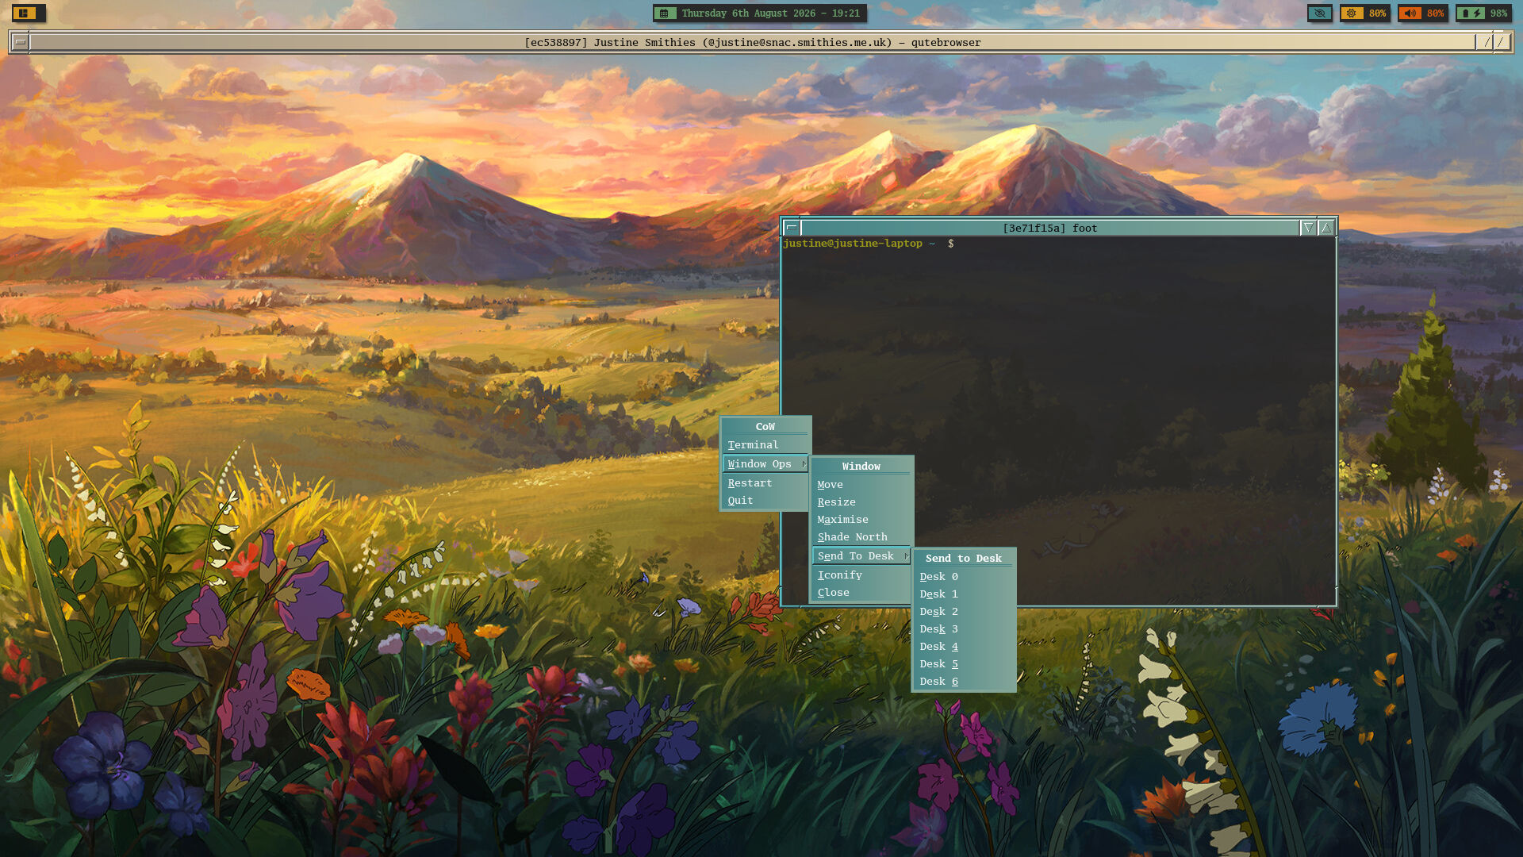Open the foot window menu button
The width and height of the screenshot is (1523, 857).
pos(791,228)
